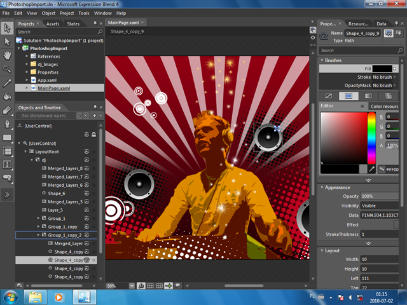Expand the Properties folder

[x=27, y=72]
